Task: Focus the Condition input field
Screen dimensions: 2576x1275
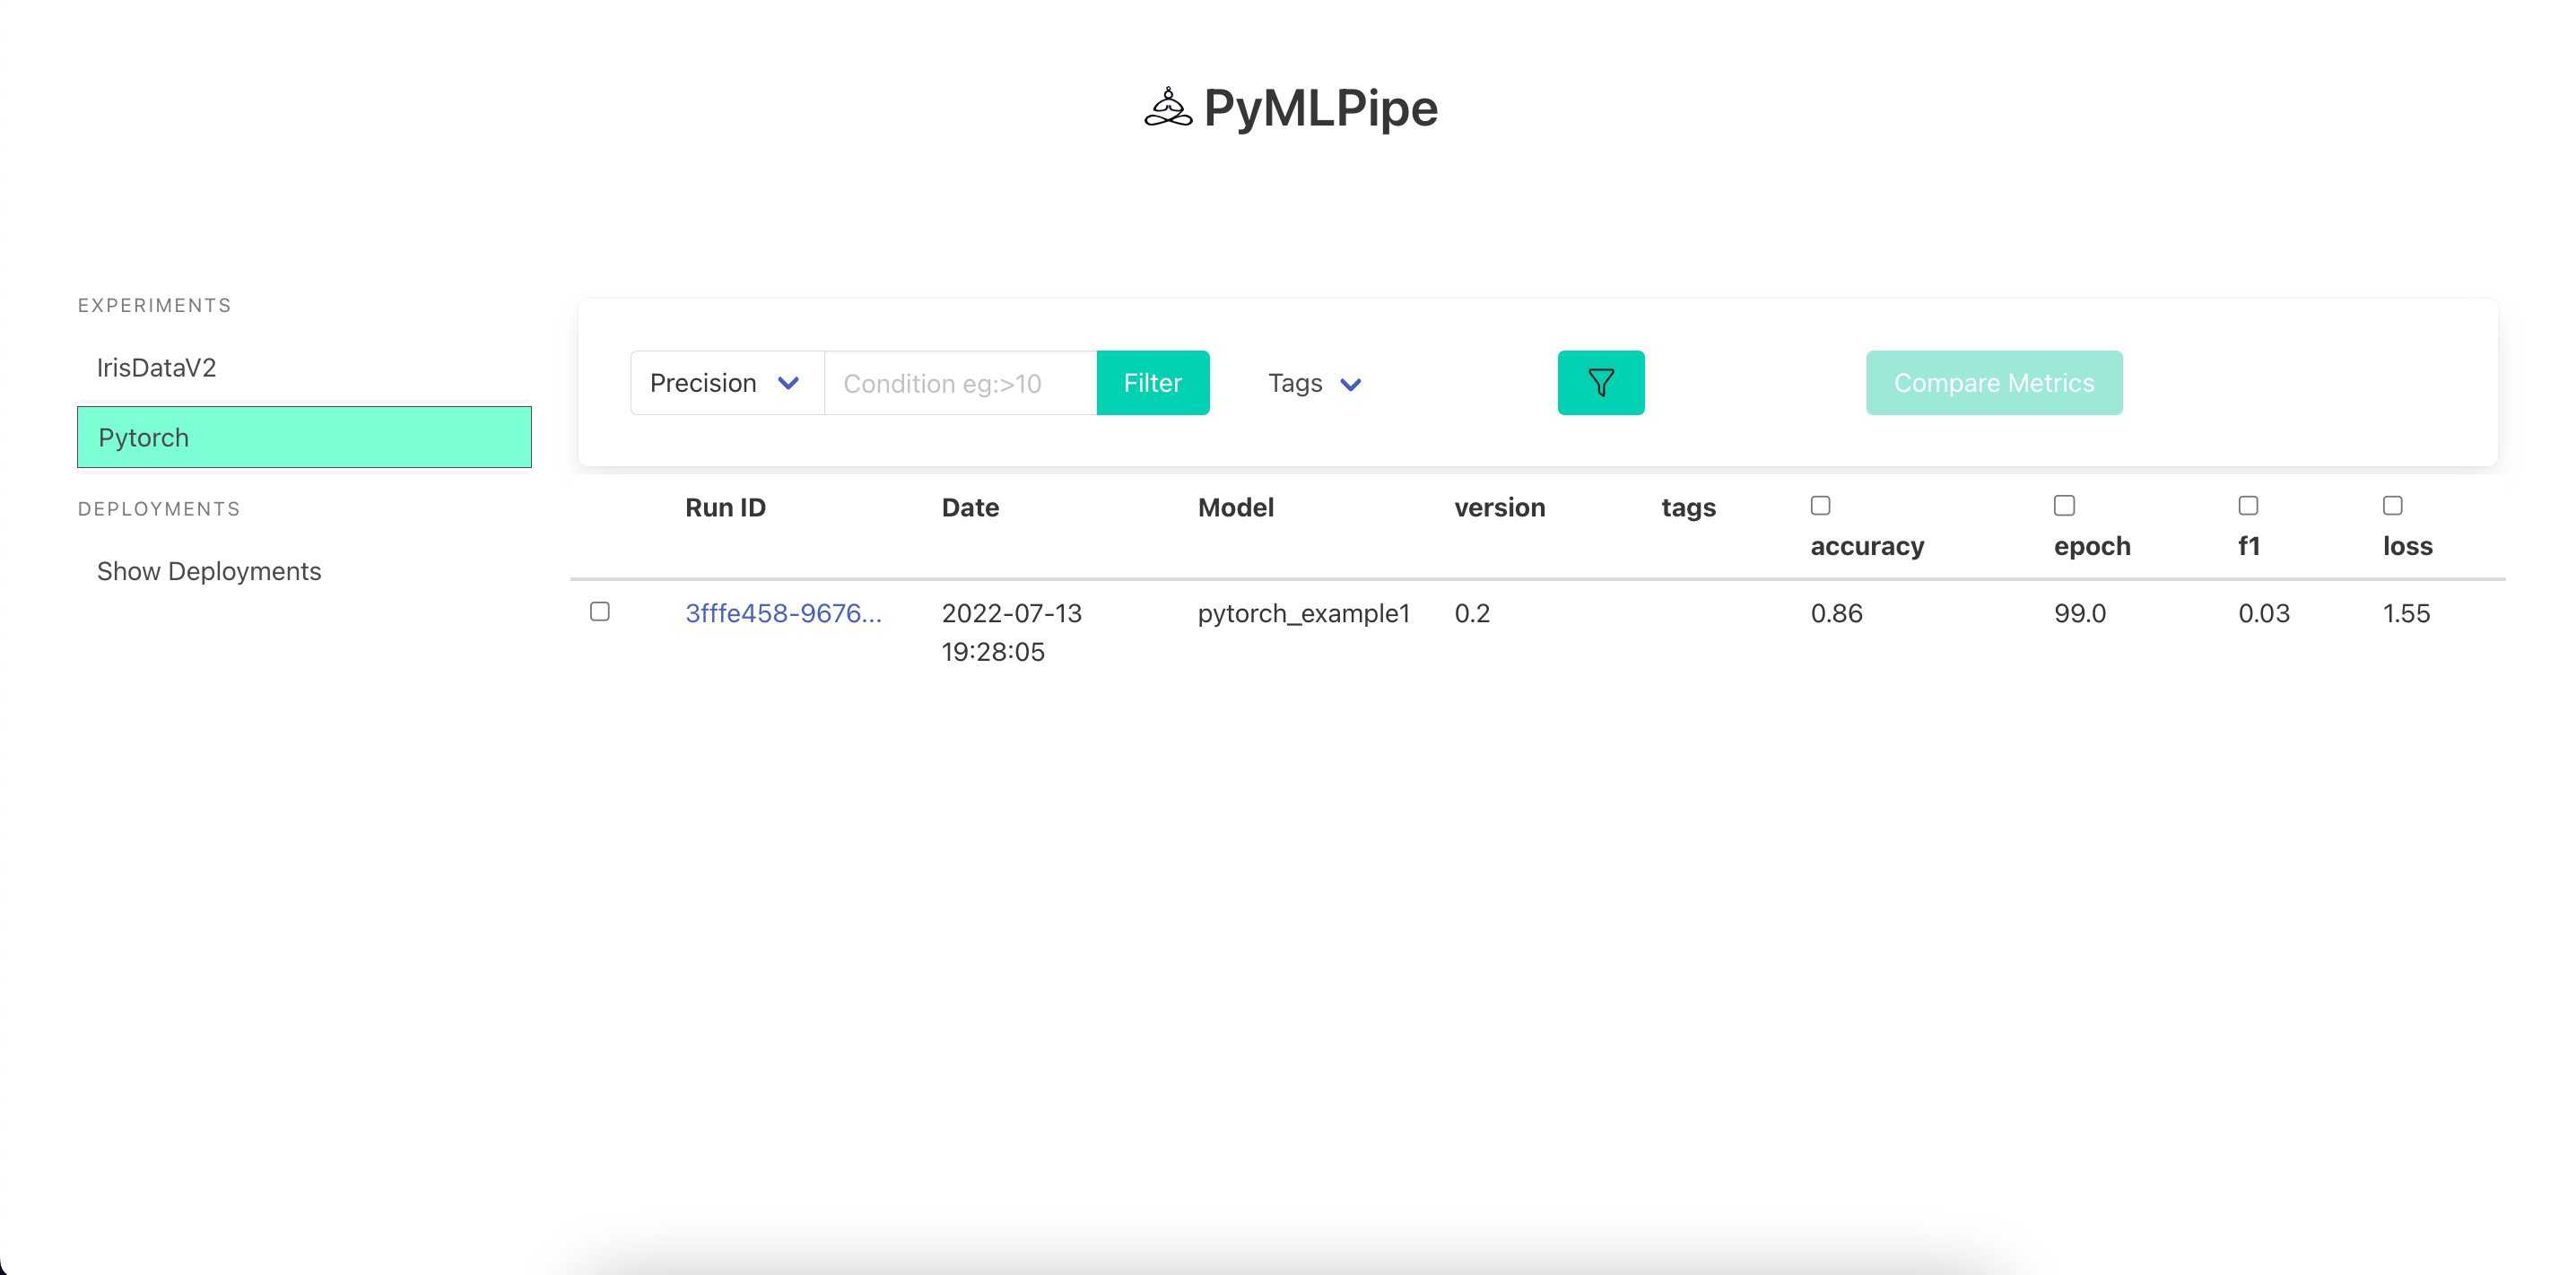Action: 960,383
